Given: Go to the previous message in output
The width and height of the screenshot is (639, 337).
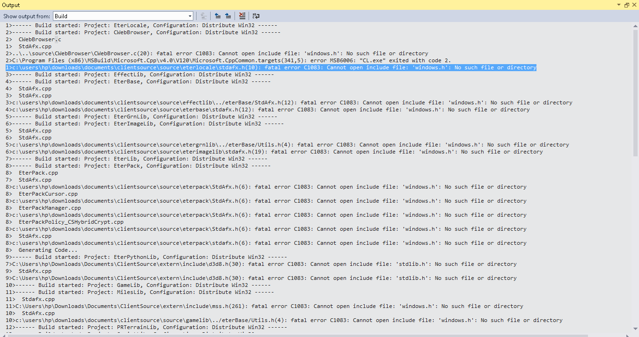Looking at the screenshot, I should point(218,16).
